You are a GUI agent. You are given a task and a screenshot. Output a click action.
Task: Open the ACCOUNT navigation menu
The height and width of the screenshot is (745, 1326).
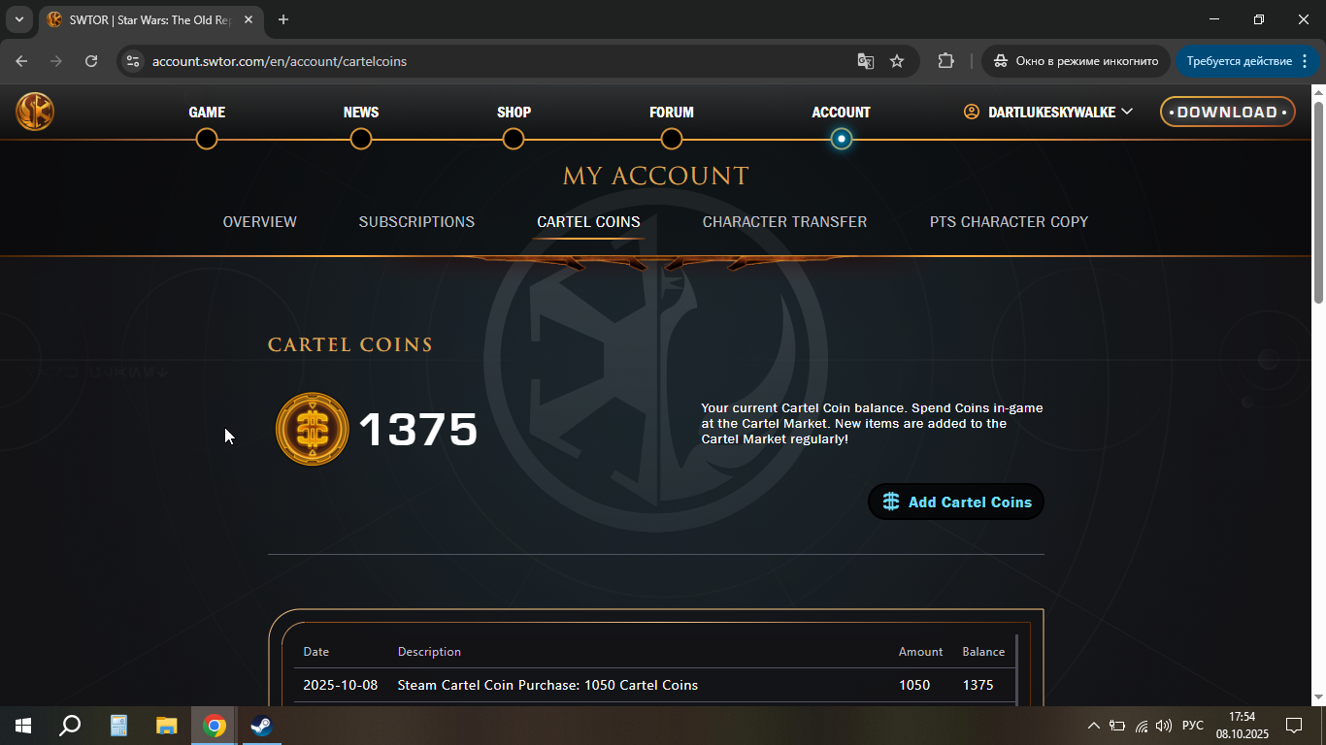coord(842,113)
